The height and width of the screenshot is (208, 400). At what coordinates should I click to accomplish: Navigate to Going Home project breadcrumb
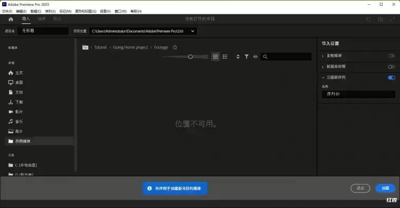pos(131,47)
